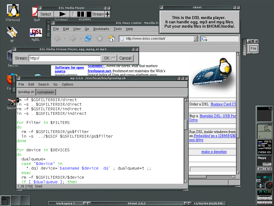274x206 pixels.
Task: Click the plus icon in DSL Media Player
Action: [108, 14]
